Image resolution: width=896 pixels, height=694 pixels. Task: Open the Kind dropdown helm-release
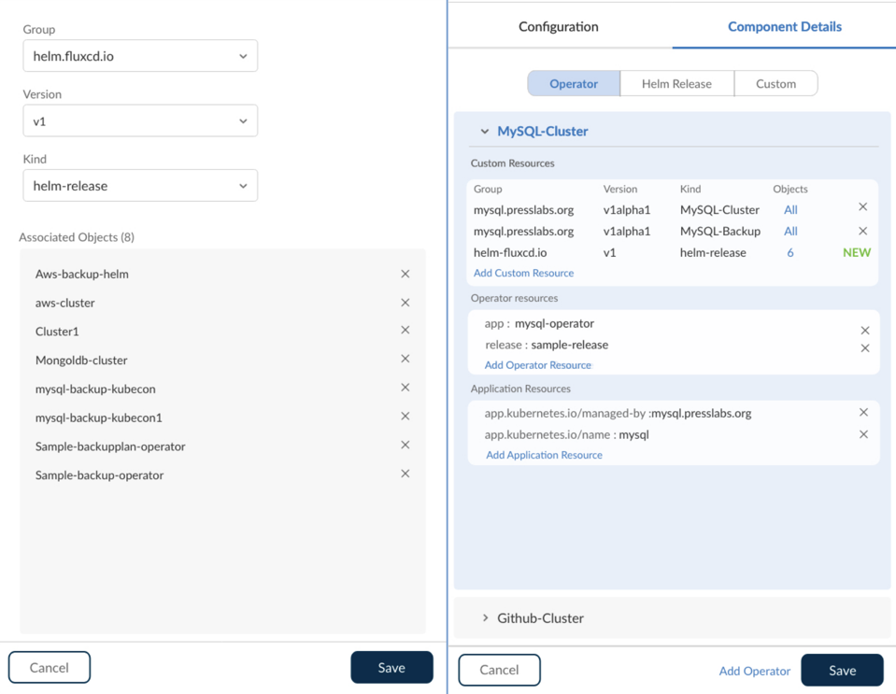coord(140,185)
